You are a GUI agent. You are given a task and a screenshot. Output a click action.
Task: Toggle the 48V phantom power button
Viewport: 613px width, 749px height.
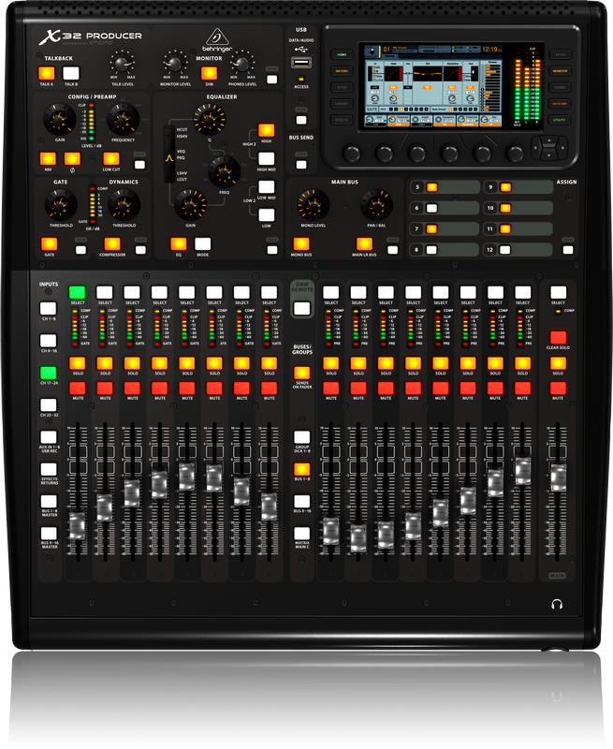click(x=46, y=158)
